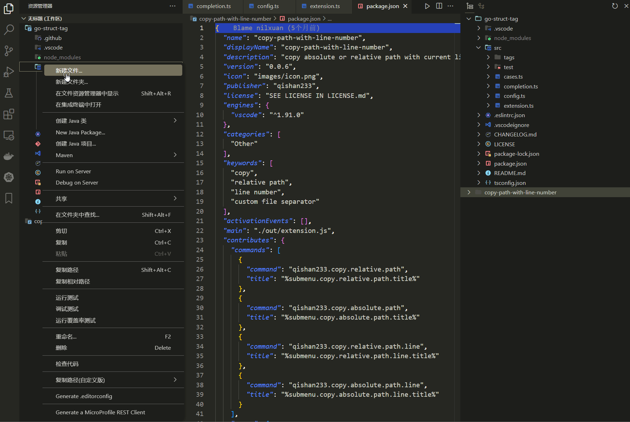The width and height of the screenshot is (630, 422).
Task: Close the package.json tab
Action: pyautogui.click(x=405, y=6)
